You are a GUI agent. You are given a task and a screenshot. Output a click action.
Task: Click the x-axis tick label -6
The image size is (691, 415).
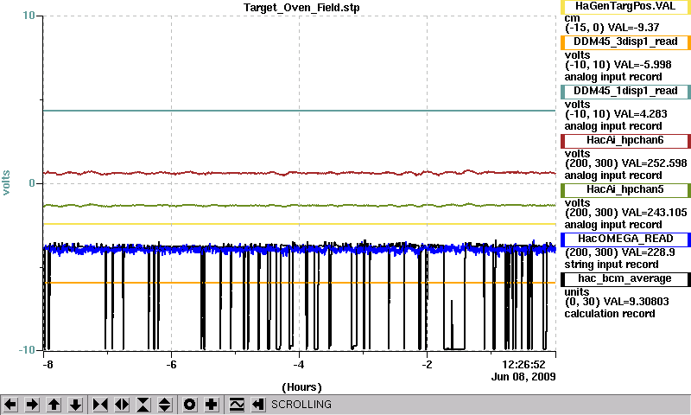point(171,365)
